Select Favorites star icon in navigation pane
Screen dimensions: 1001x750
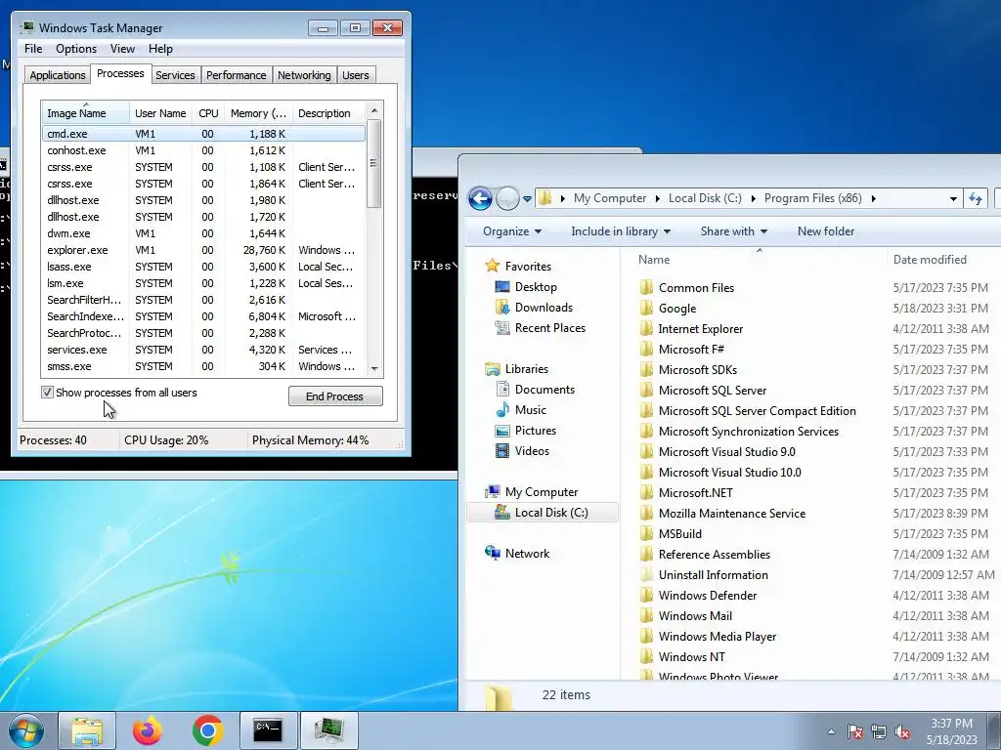click(493, 266)
